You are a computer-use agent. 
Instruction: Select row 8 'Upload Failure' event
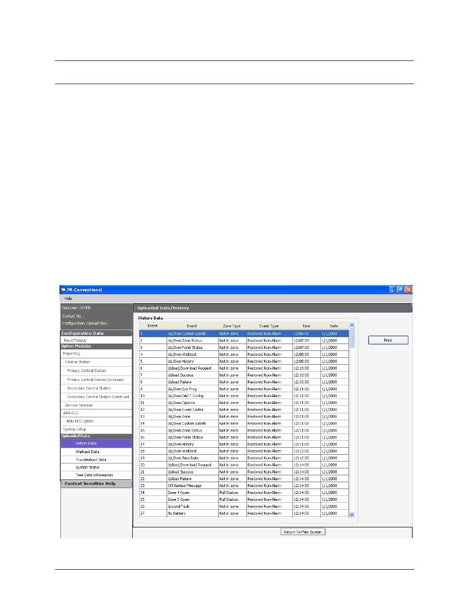[244, 382]
